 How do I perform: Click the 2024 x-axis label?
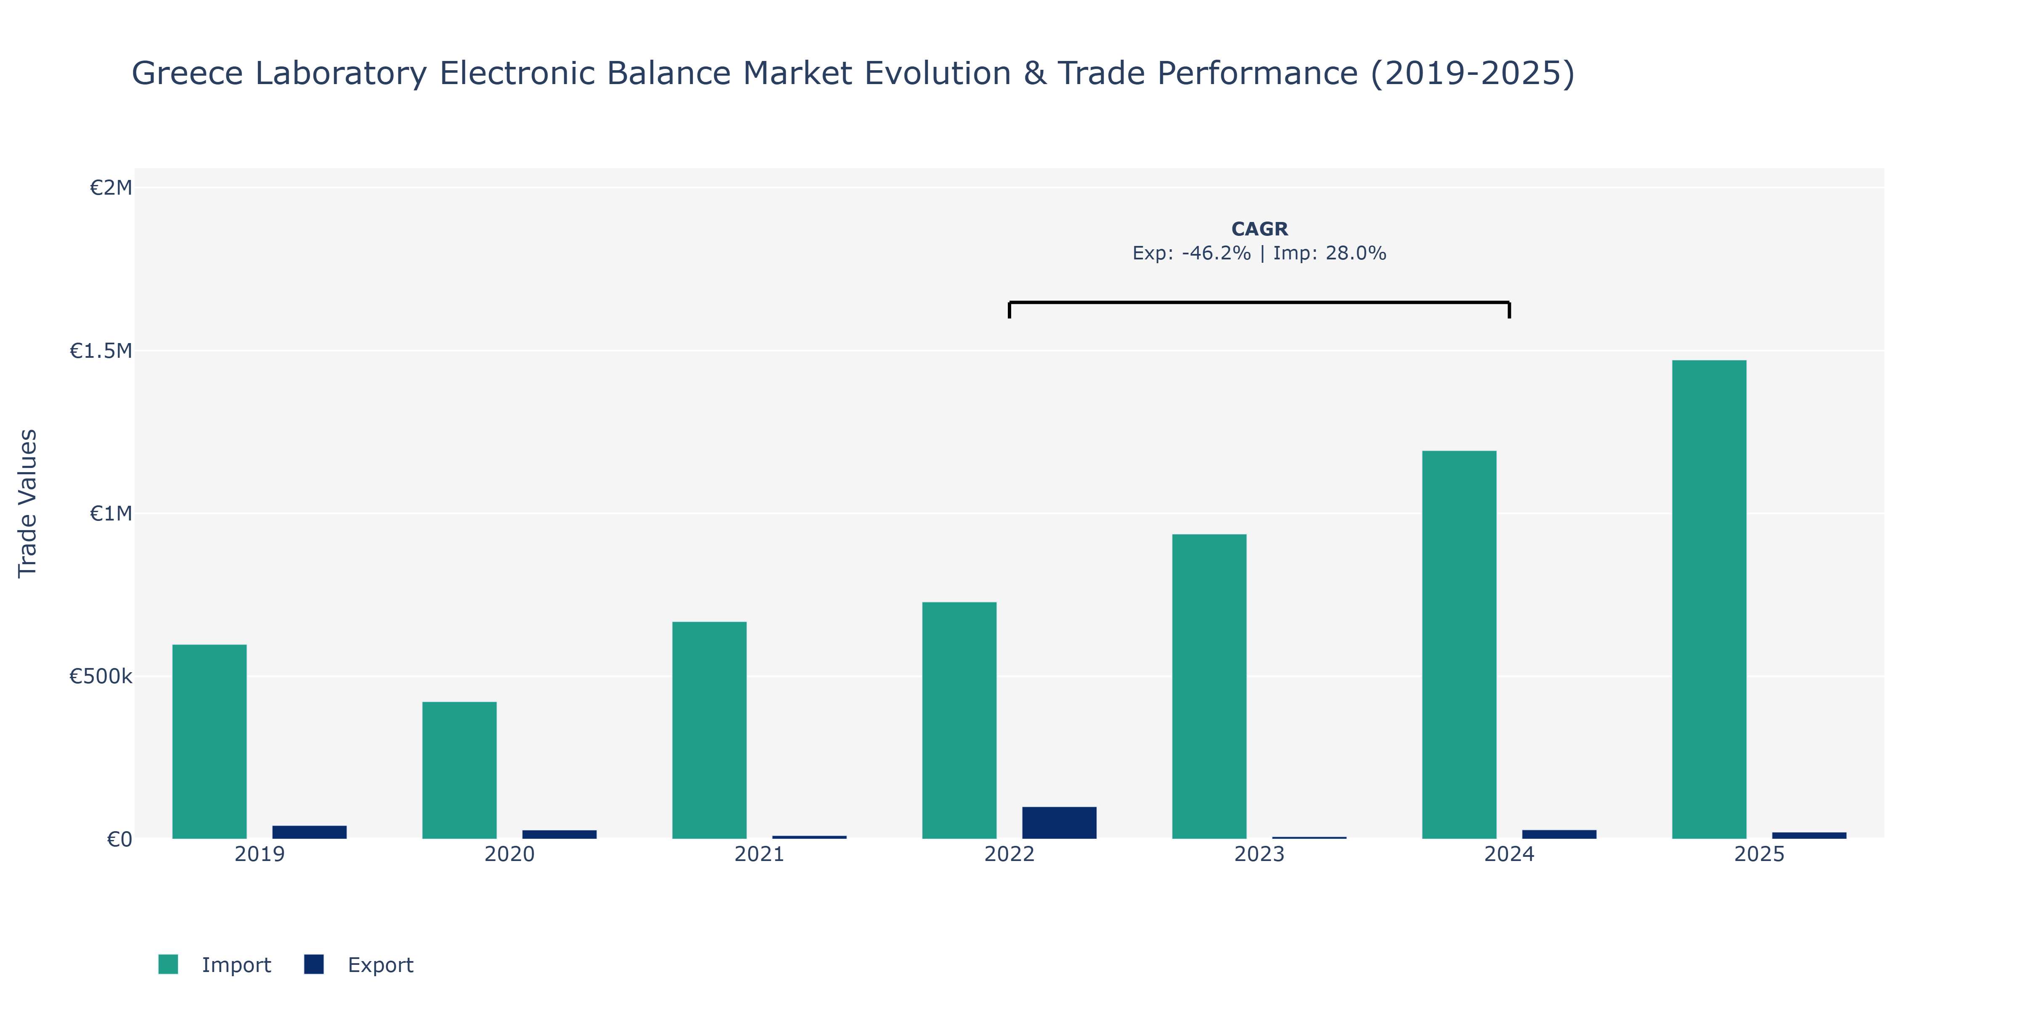click(x=1510, y=854)
